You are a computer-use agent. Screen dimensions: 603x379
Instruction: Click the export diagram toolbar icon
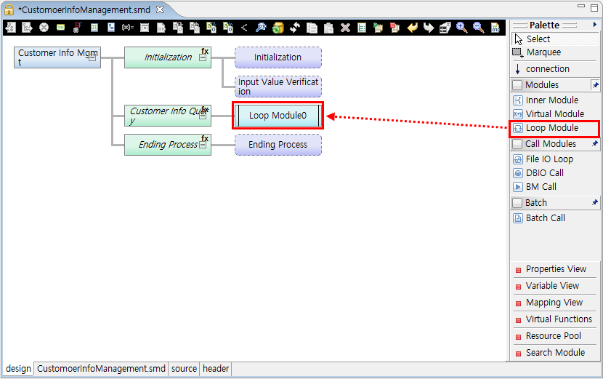point(27,28)
